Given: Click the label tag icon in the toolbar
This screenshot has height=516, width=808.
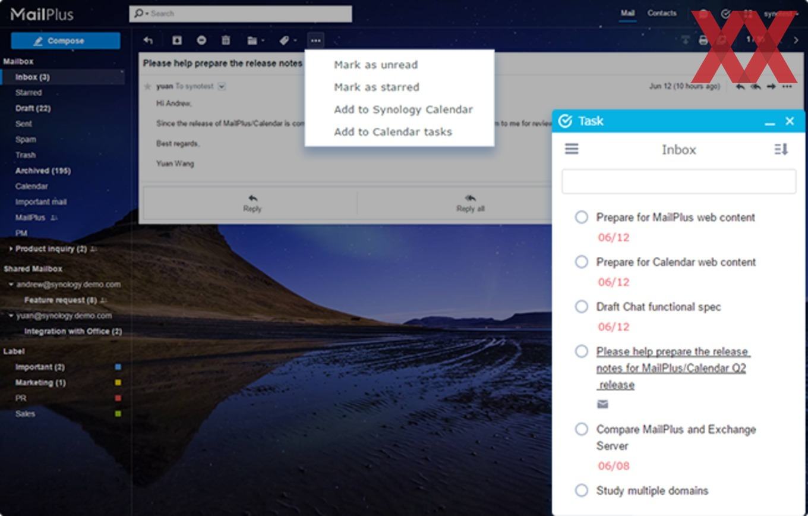Looking at the screenshot, I should pyautogui.click(x=284, y=40).
